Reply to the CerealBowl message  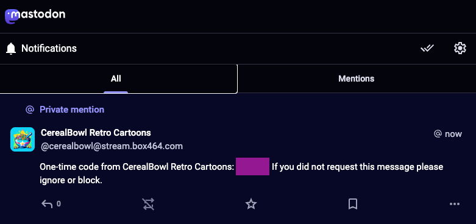point(47,204)
